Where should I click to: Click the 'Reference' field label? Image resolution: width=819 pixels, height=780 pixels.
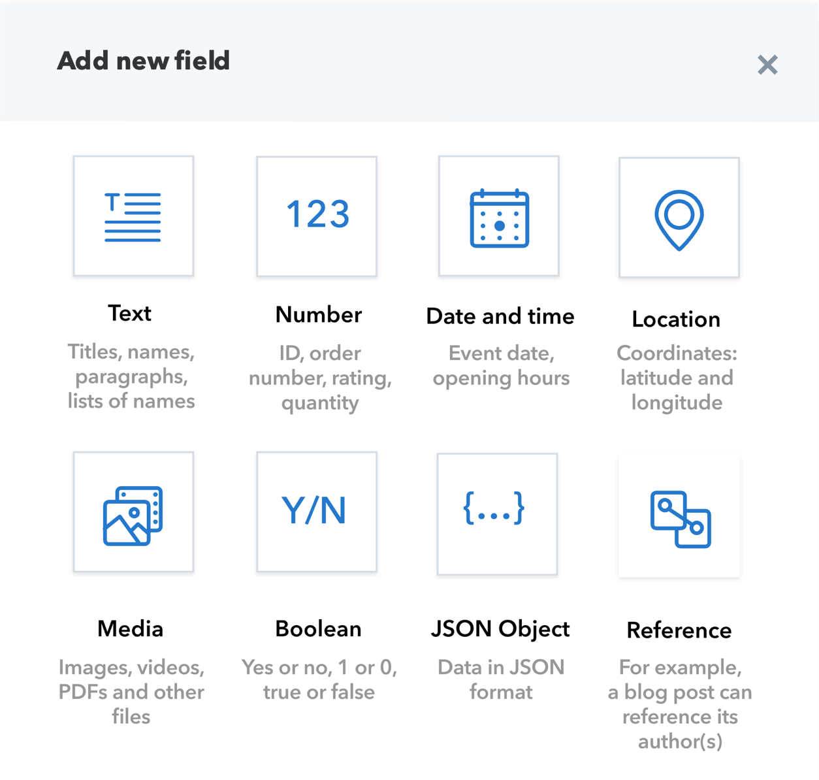tap(679, 630)
